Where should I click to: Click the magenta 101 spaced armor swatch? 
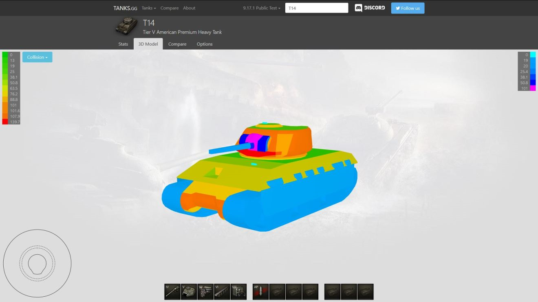533,88
